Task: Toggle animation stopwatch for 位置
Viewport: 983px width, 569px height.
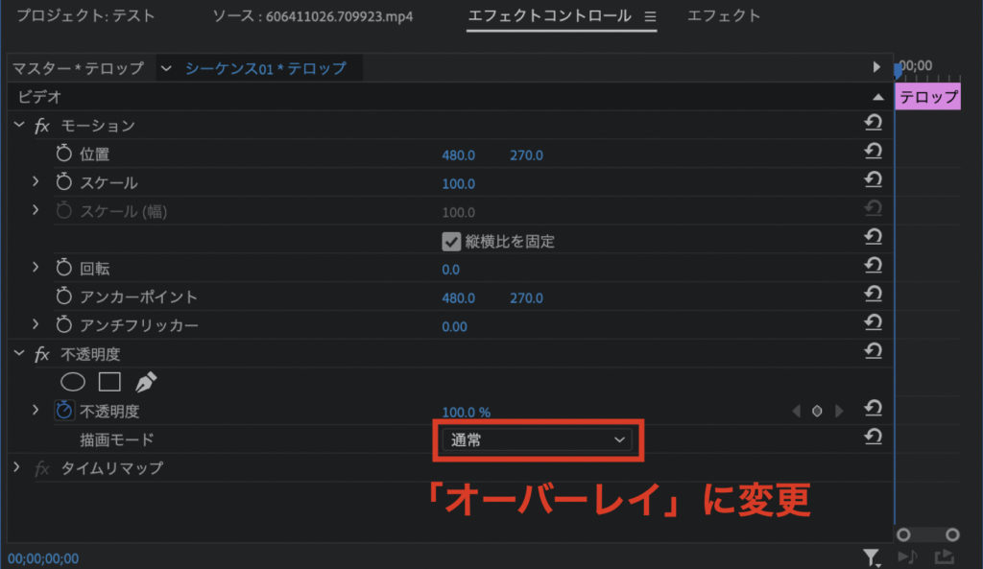Action: [x=64, y=153]
